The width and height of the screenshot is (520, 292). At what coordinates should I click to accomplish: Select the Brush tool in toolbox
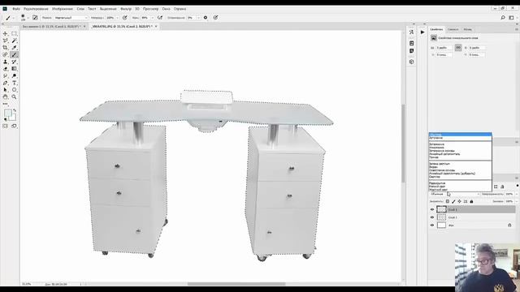14,54
